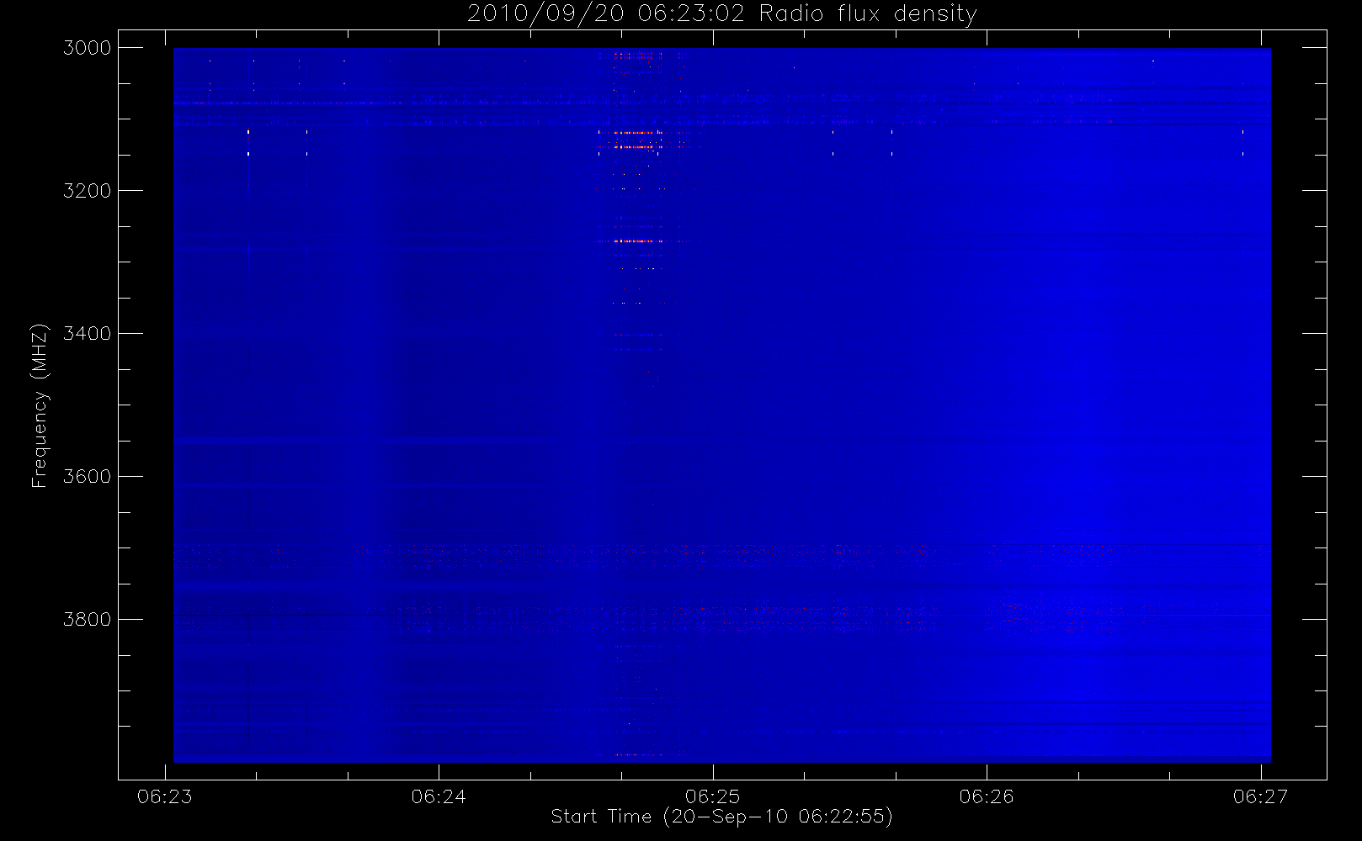Click the 06:23 time axis label
1362x841 pixels.
tap(165, 796)
